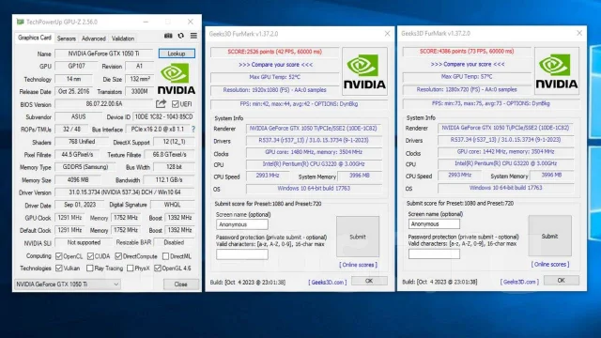
Task: Click the password field in left FurMark
Action: [242, 254]
